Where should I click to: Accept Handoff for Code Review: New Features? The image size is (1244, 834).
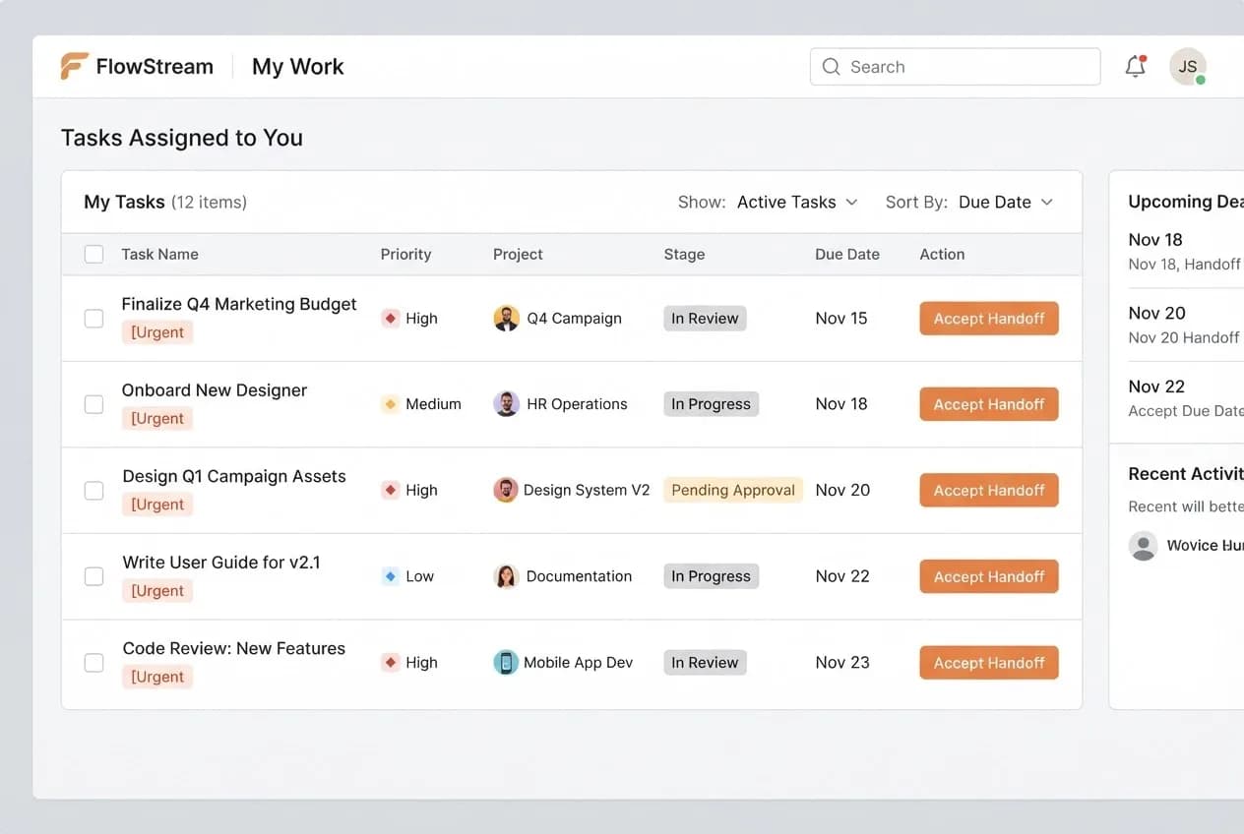click(x=989, y=662)
